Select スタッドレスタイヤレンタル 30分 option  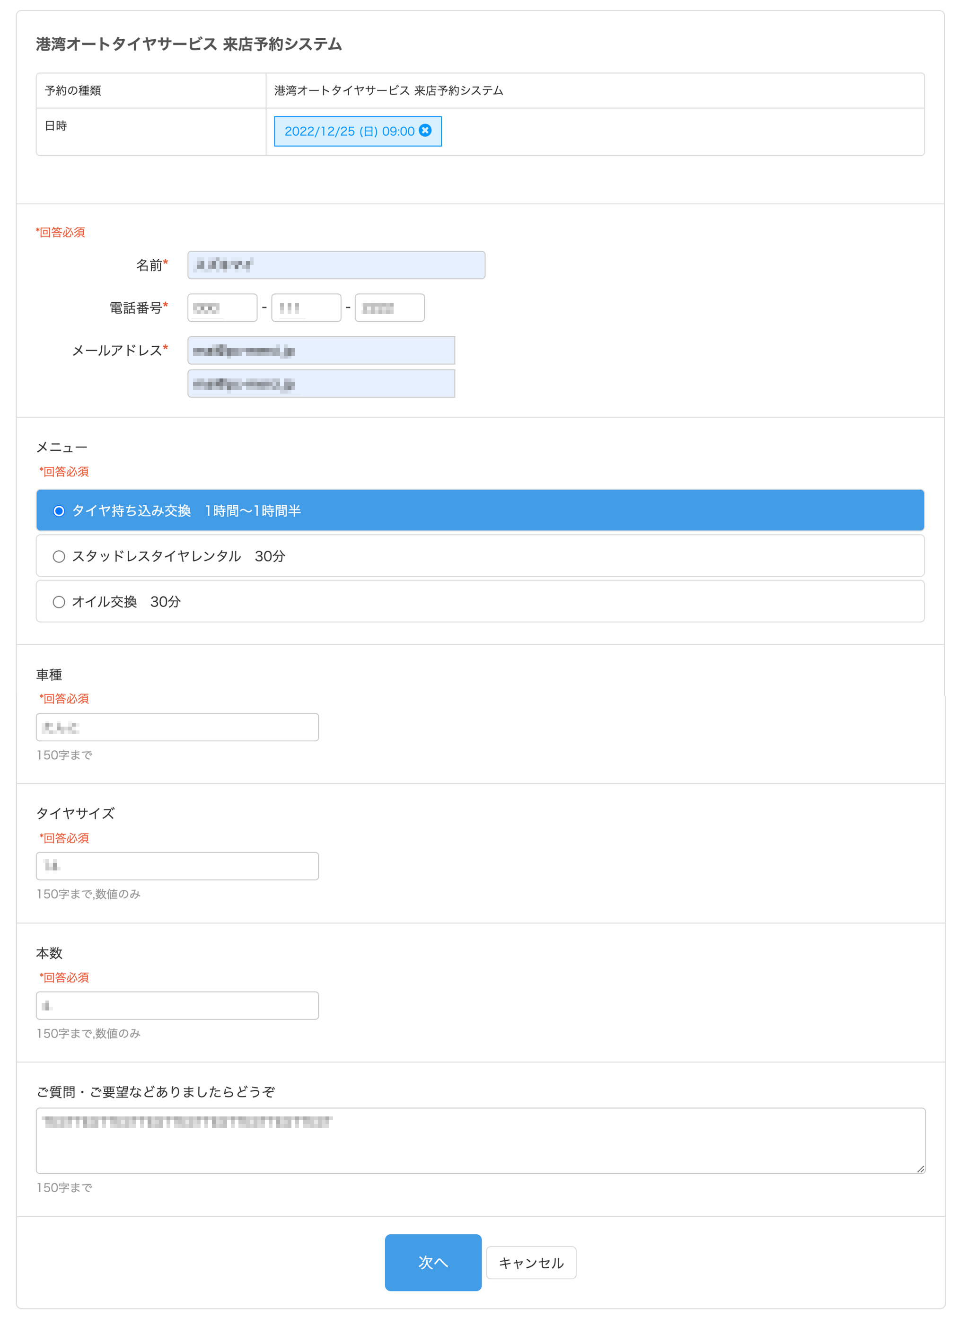pyautogui.click(x=480, y=555)
